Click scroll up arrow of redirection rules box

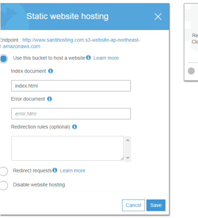point(128,140)
